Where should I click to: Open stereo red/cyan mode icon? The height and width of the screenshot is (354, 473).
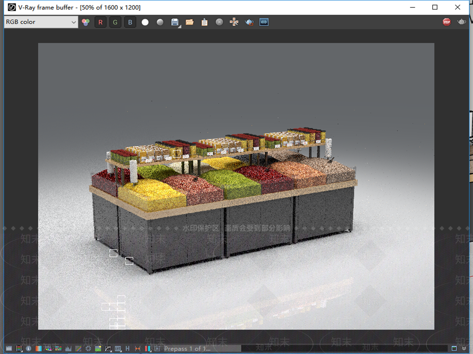point(148,348)
